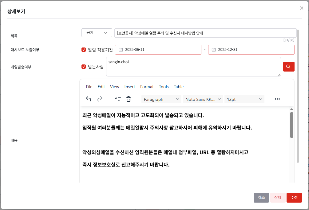Open the File menu in editor
The image size is (309, 210).
click(x=89, y=87)
